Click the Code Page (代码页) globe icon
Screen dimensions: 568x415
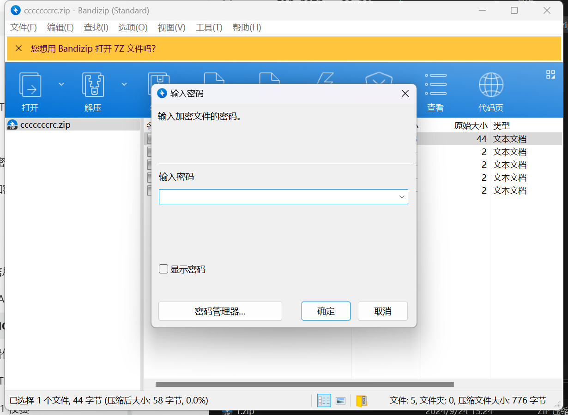click(491, 84)
